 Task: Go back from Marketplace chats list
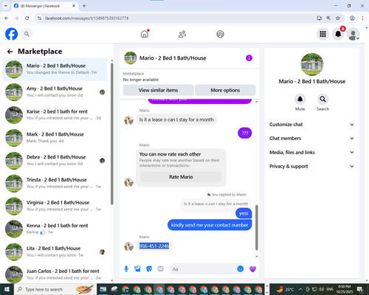(x=10, y=52)
